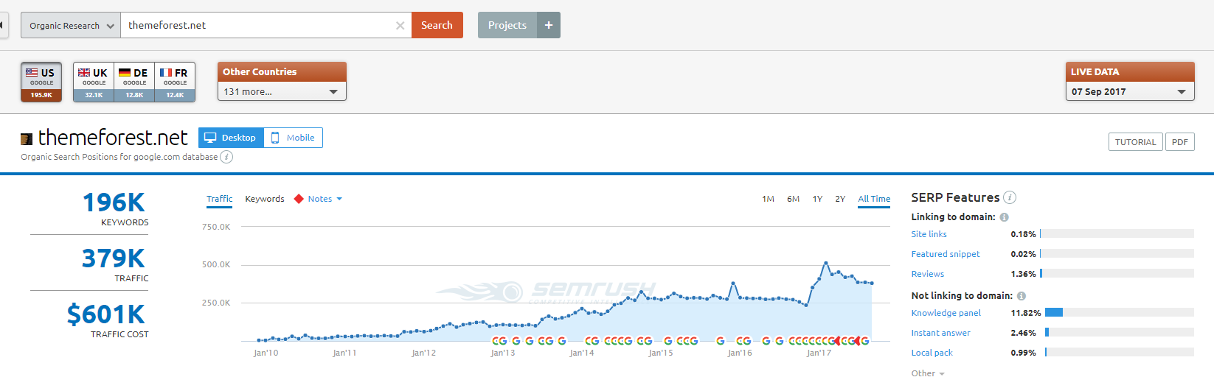Screen dimensions: 1214x391
Task: Click the red diamond Notes icon
Action: [x=299, y=199]
